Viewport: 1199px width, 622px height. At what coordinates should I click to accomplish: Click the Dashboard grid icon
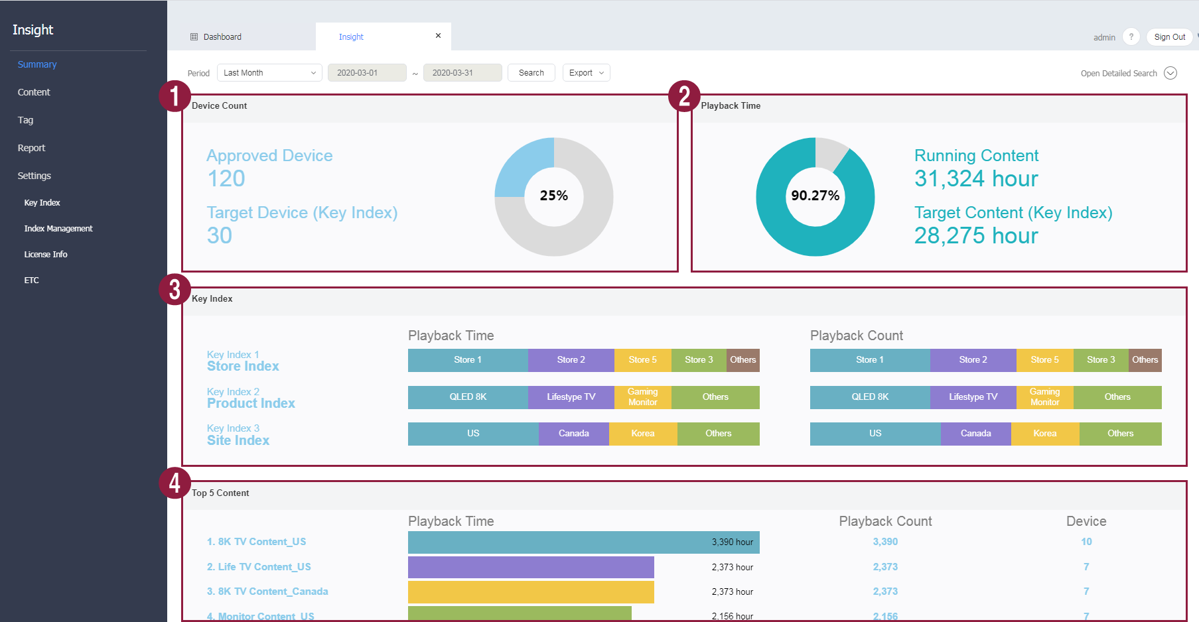tap(194, 37)
